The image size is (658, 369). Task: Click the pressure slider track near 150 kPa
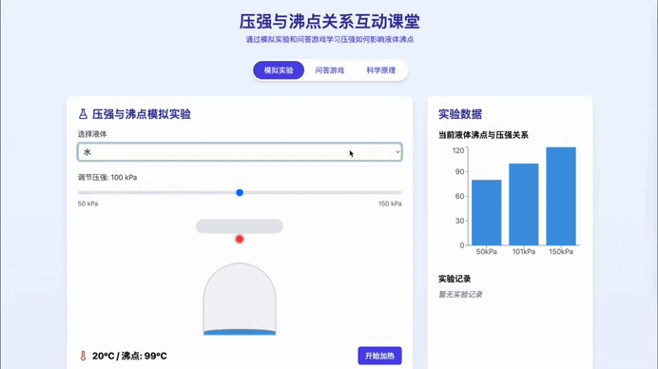pyautogui.click(x=395, y=193)
